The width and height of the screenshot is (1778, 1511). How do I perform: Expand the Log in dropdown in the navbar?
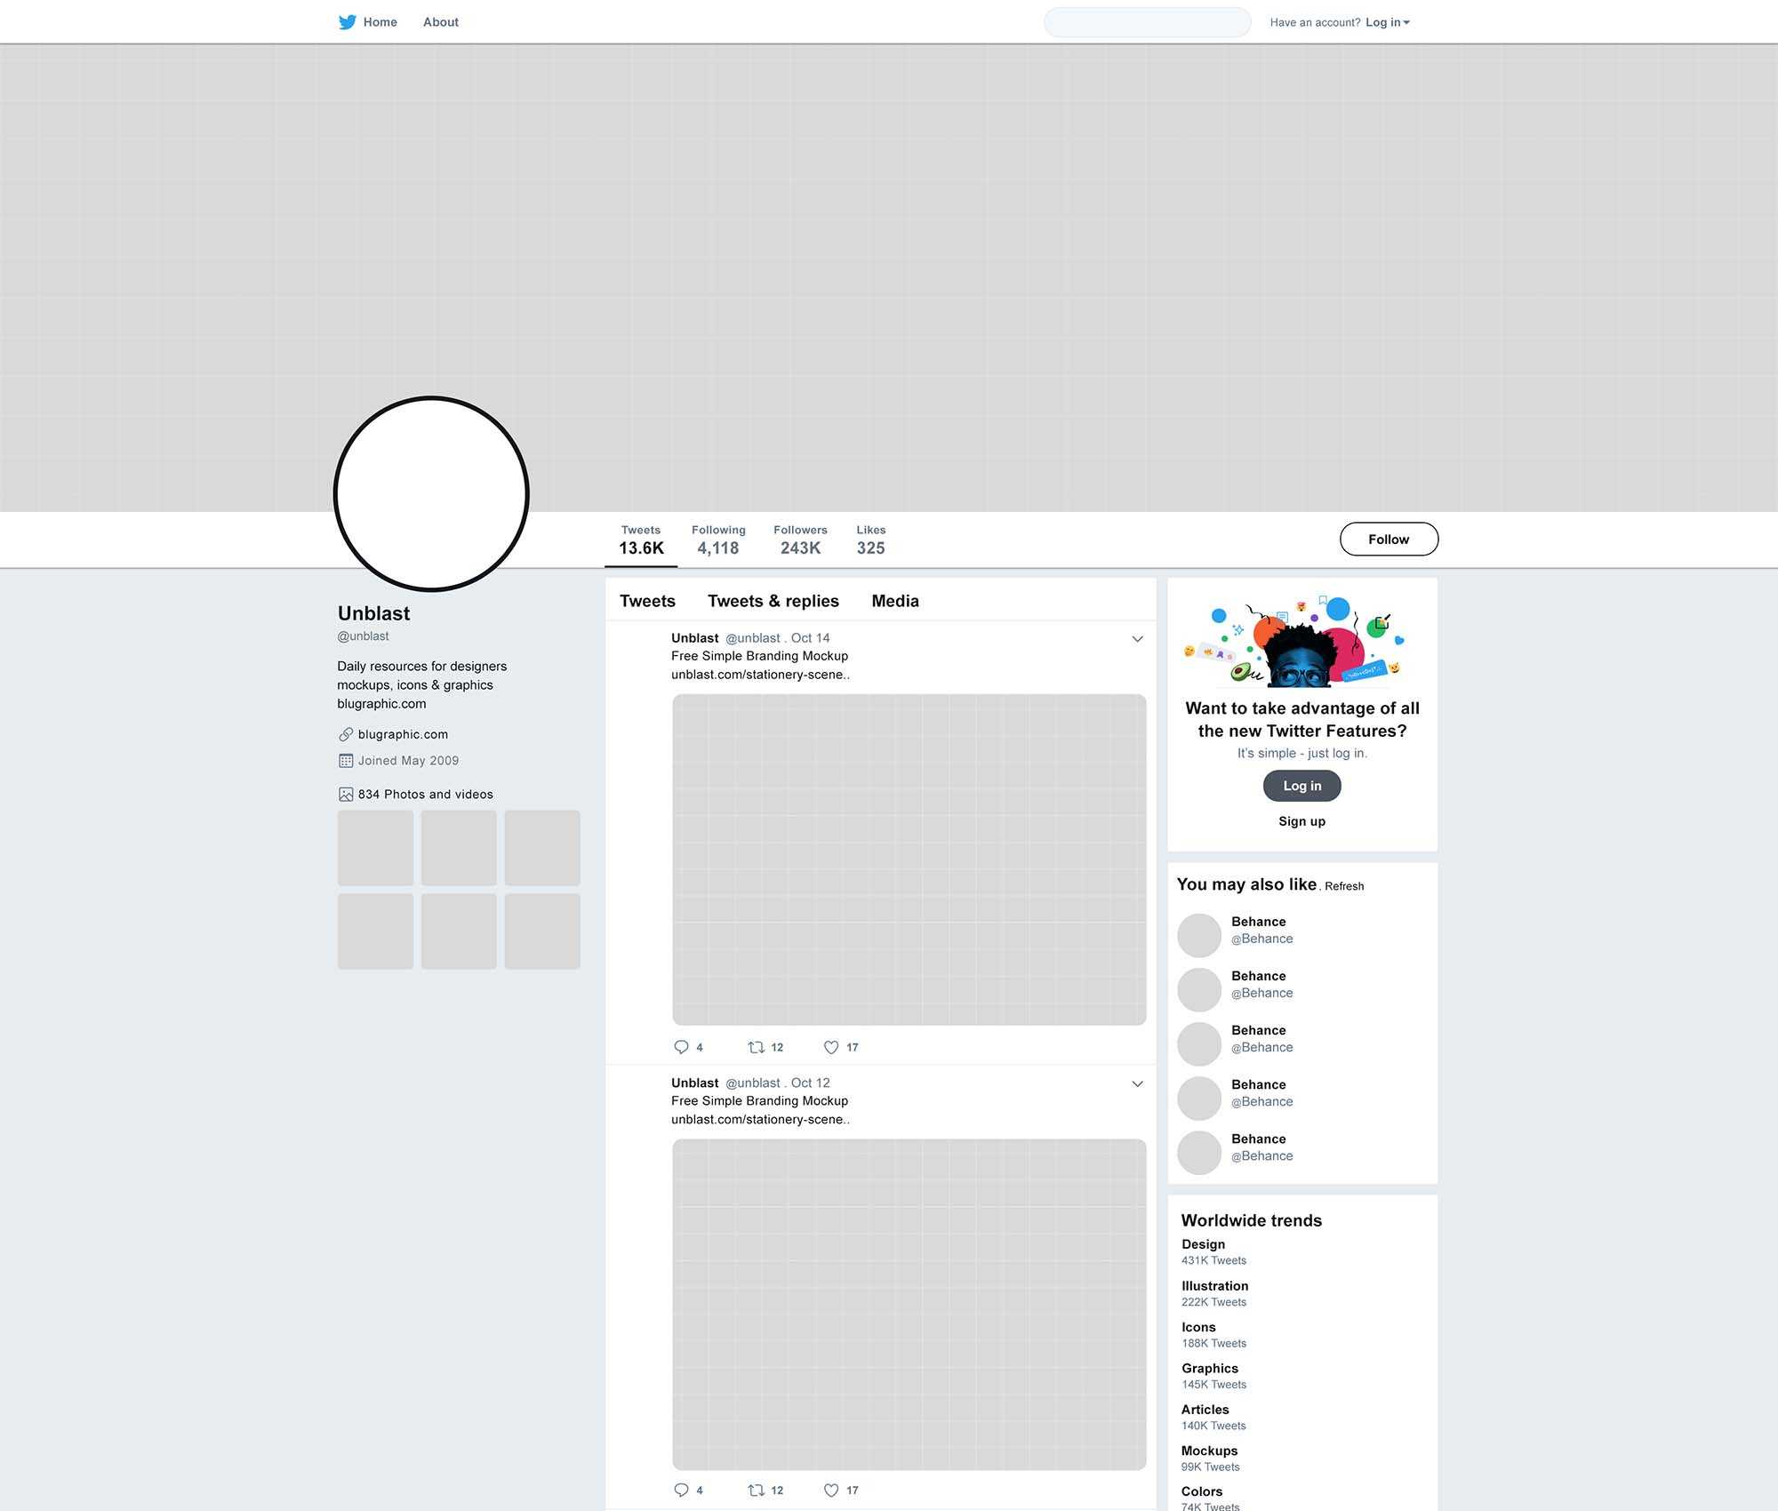[x=1387, y=21]
